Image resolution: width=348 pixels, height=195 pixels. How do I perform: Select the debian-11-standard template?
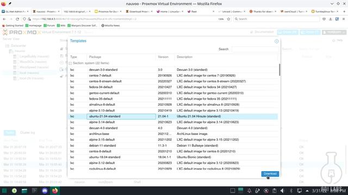173,146
